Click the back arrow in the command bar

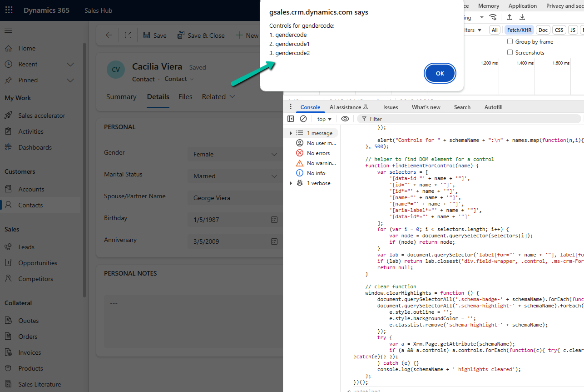point(109,35)
